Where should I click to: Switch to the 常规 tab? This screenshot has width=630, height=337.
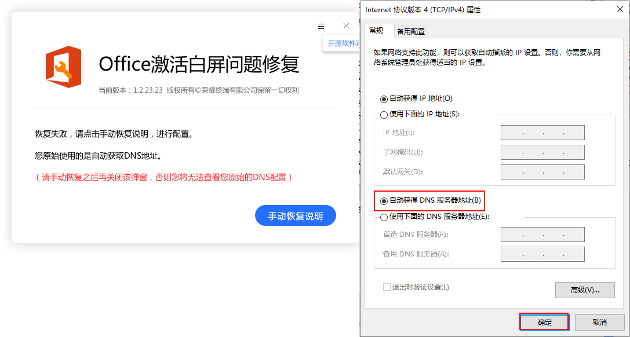[x=377, y=30]
